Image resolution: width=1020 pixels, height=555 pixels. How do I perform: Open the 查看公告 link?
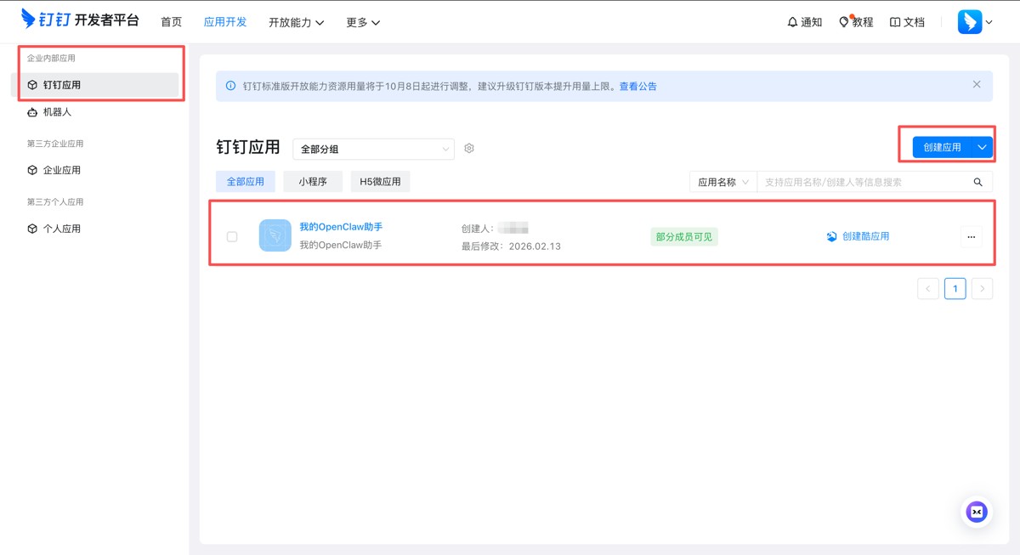[637, 86]
